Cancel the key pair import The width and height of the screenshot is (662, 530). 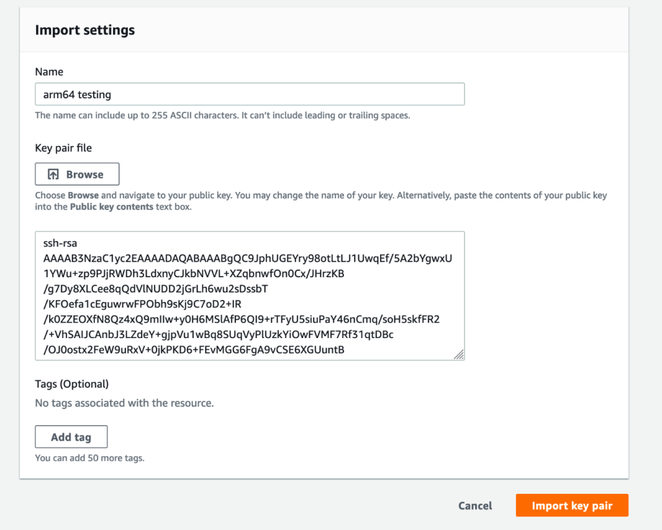tap(475, 505)
